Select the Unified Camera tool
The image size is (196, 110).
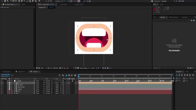[x=13, y=1]
